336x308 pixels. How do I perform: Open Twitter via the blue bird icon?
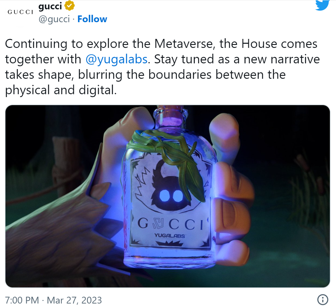(x=322, y=5)
